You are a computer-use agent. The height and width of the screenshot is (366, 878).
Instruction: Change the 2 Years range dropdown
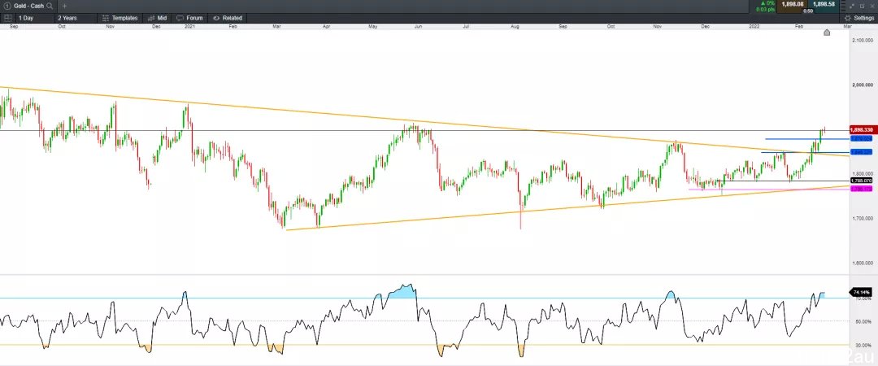[x=76, y=18]
